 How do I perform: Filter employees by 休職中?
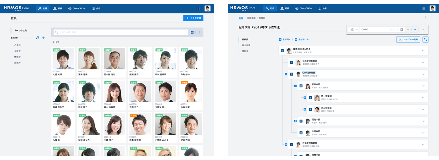click(x=17, y=57)
